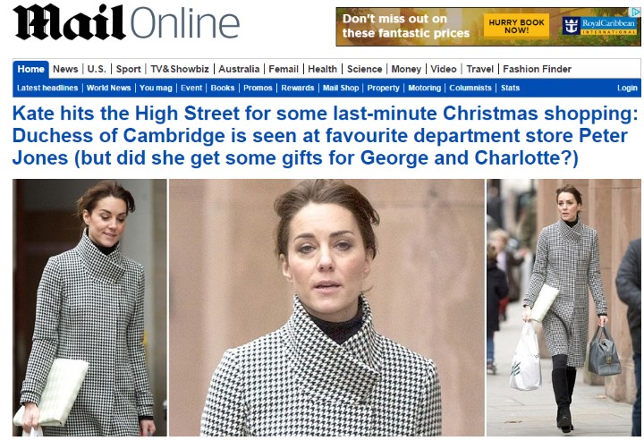This screenshot has height=440, width=644.
Task: Select the Science menu item
Action: coord(364,69)
